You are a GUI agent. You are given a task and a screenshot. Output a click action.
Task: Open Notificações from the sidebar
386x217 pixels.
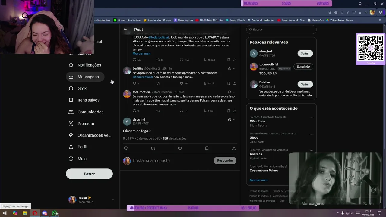(x=85, y=65)
